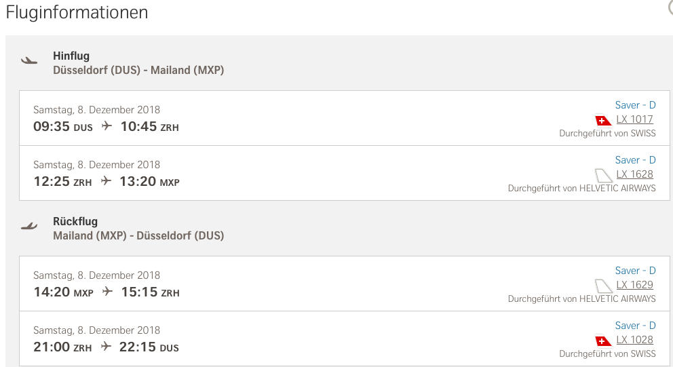Open flight number link LX 1017
Screen dimensions: 673x367
point(634,120)
